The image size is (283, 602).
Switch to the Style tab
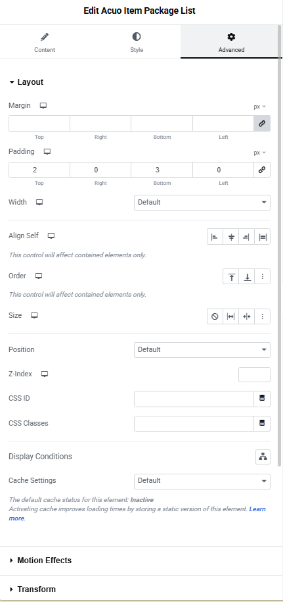coord(137,42)
